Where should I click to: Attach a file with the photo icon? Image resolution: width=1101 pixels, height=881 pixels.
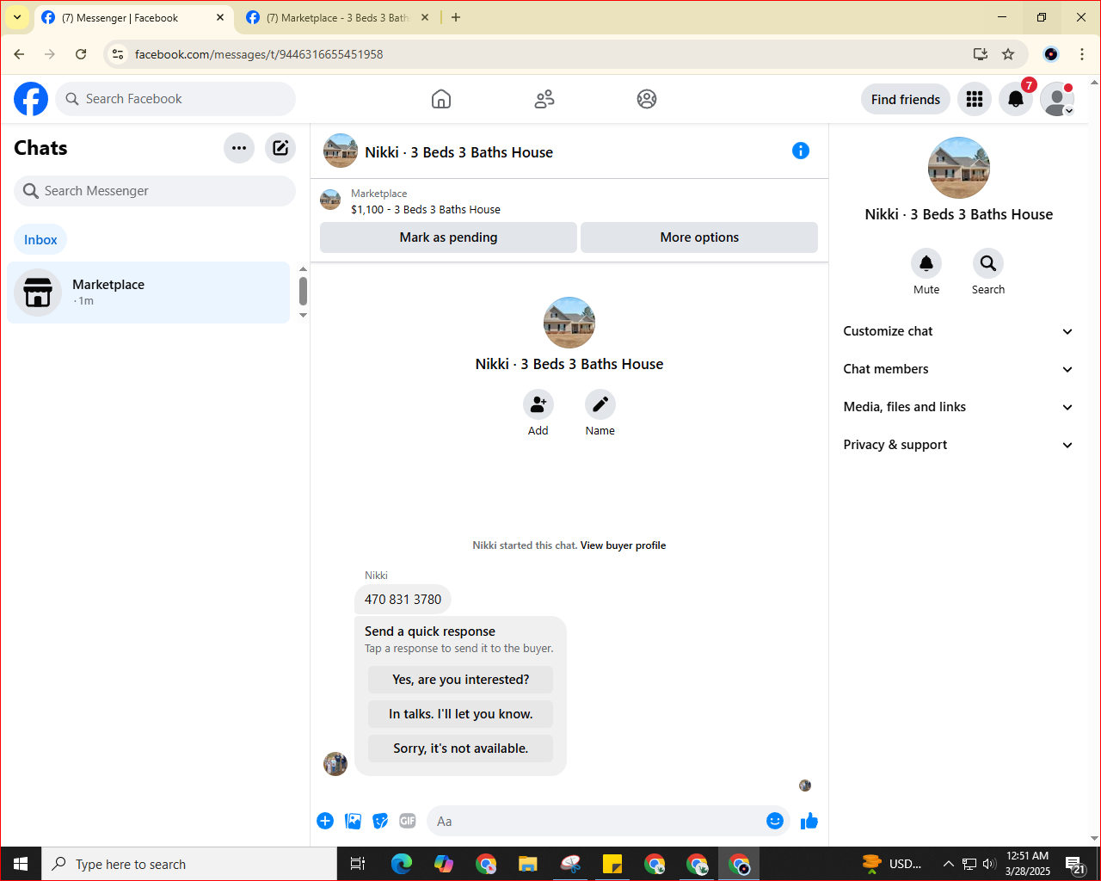(353, 821)
